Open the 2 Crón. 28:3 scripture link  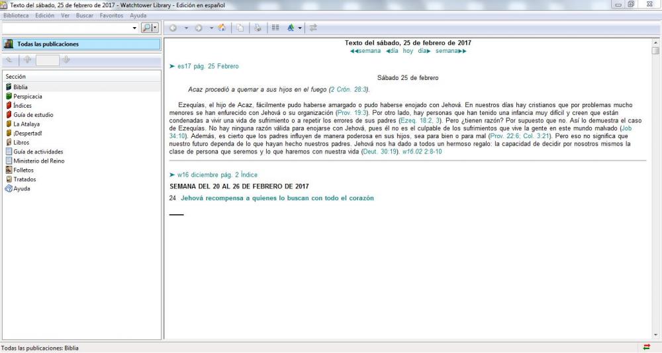point(349,89)
